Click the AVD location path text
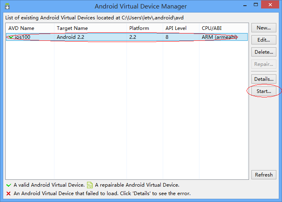Viewport: 282px width, 202px height. click(153, 18)
